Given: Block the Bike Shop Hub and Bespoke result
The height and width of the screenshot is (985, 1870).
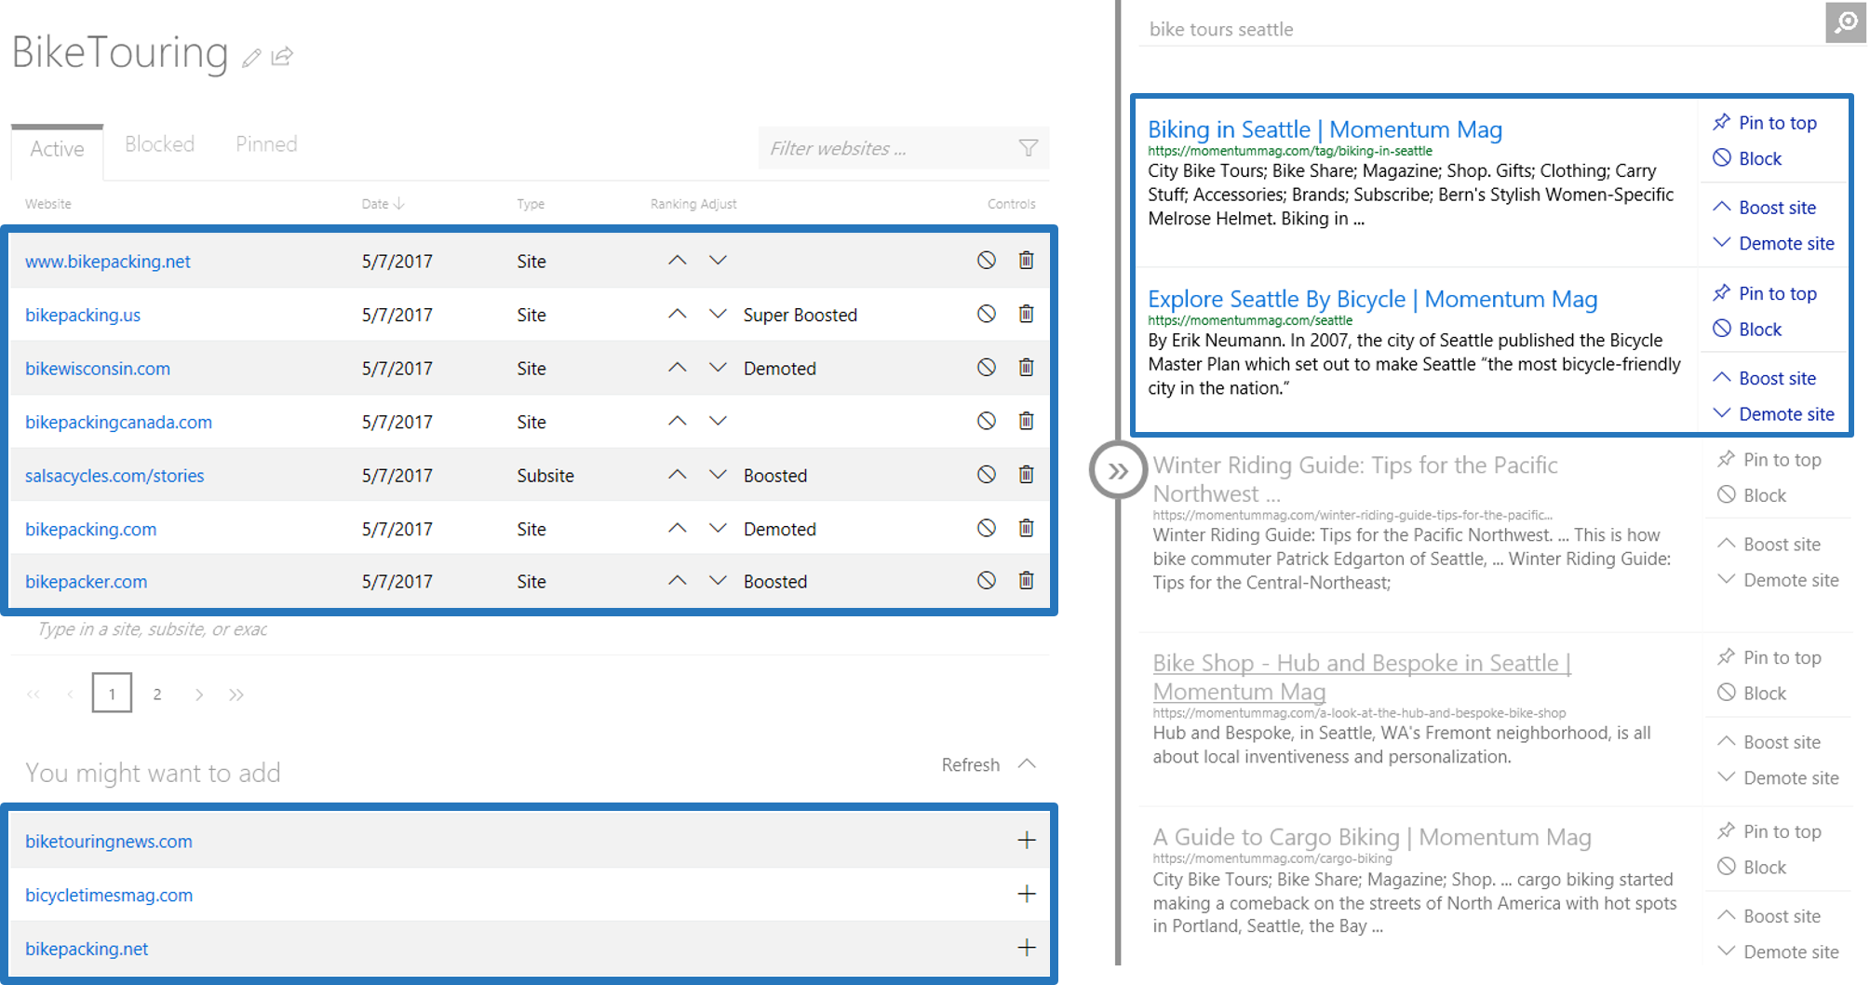Looking at the screenshot, I should [x=1752, y=694].
